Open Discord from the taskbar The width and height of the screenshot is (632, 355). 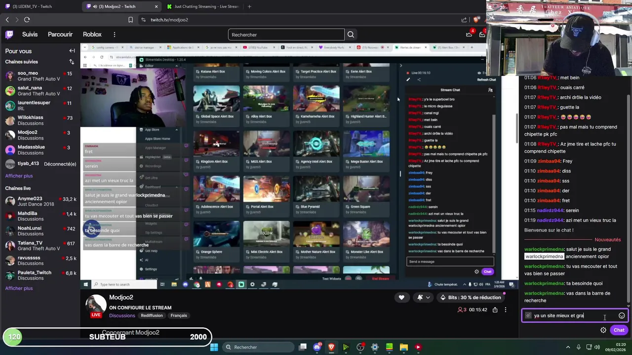pos(317,347)
